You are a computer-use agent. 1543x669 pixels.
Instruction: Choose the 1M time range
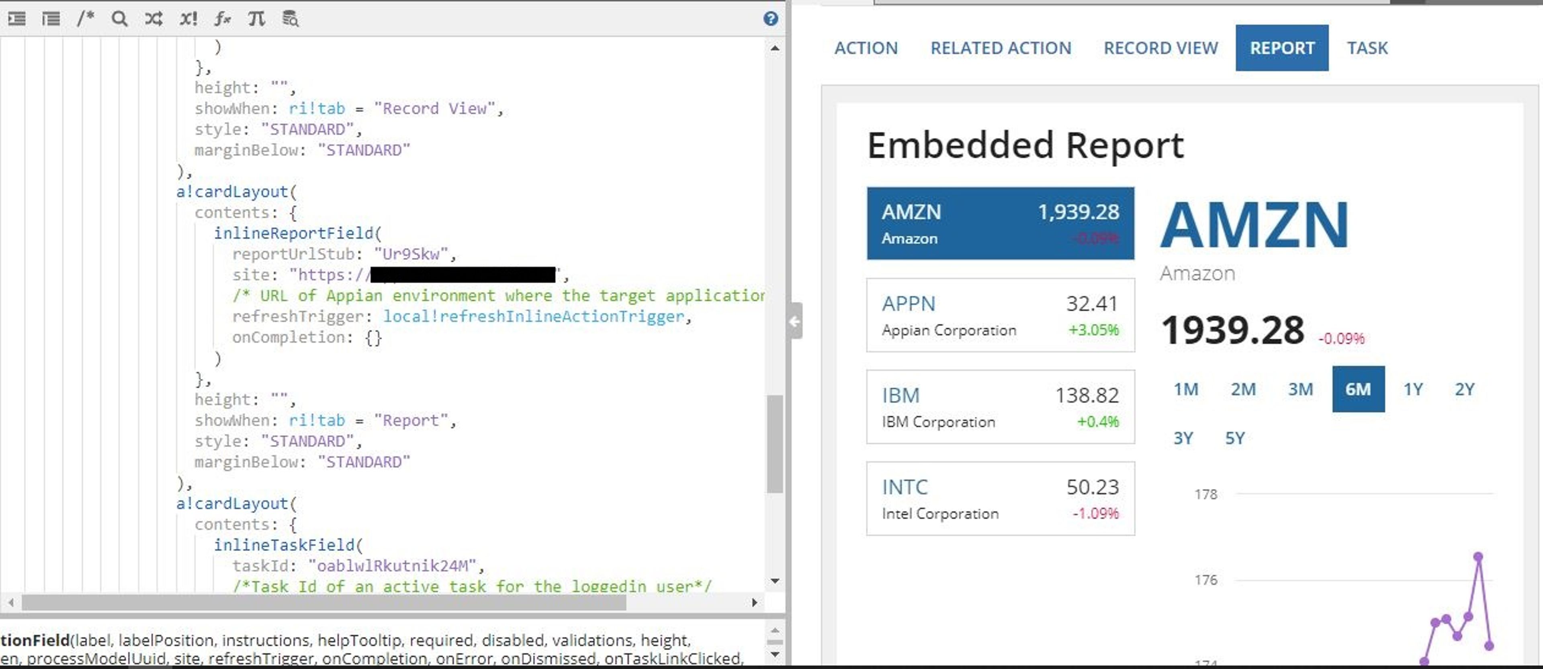tap(1185, 389)
